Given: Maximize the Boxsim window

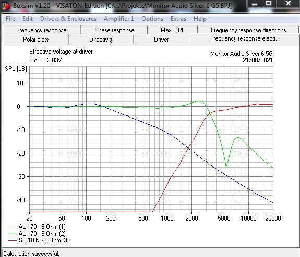Looking at the screenshot, I should tap(268, 4).
